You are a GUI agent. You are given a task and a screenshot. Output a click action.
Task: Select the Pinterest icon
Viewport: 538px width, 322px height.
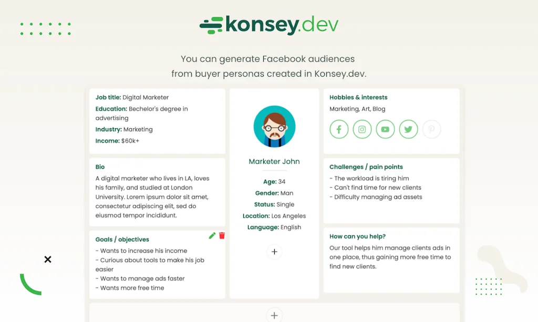pos(431,129)
